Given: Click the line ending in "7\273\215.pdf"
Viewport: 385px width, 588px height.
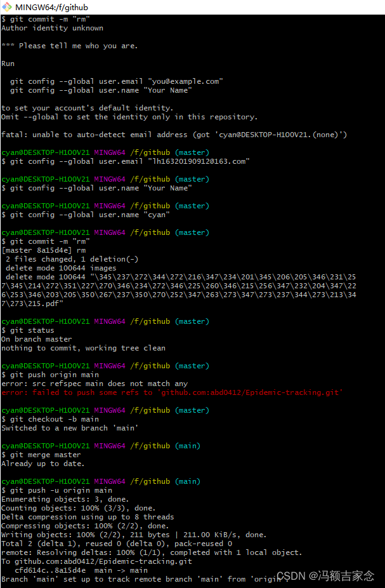Looking at the screenshot, I should 32,304.
